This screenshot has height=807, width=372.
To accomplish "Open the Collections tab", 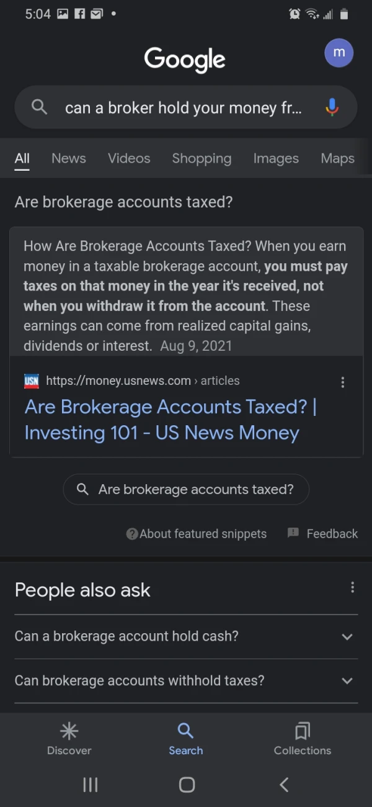I will pos(303,739).
